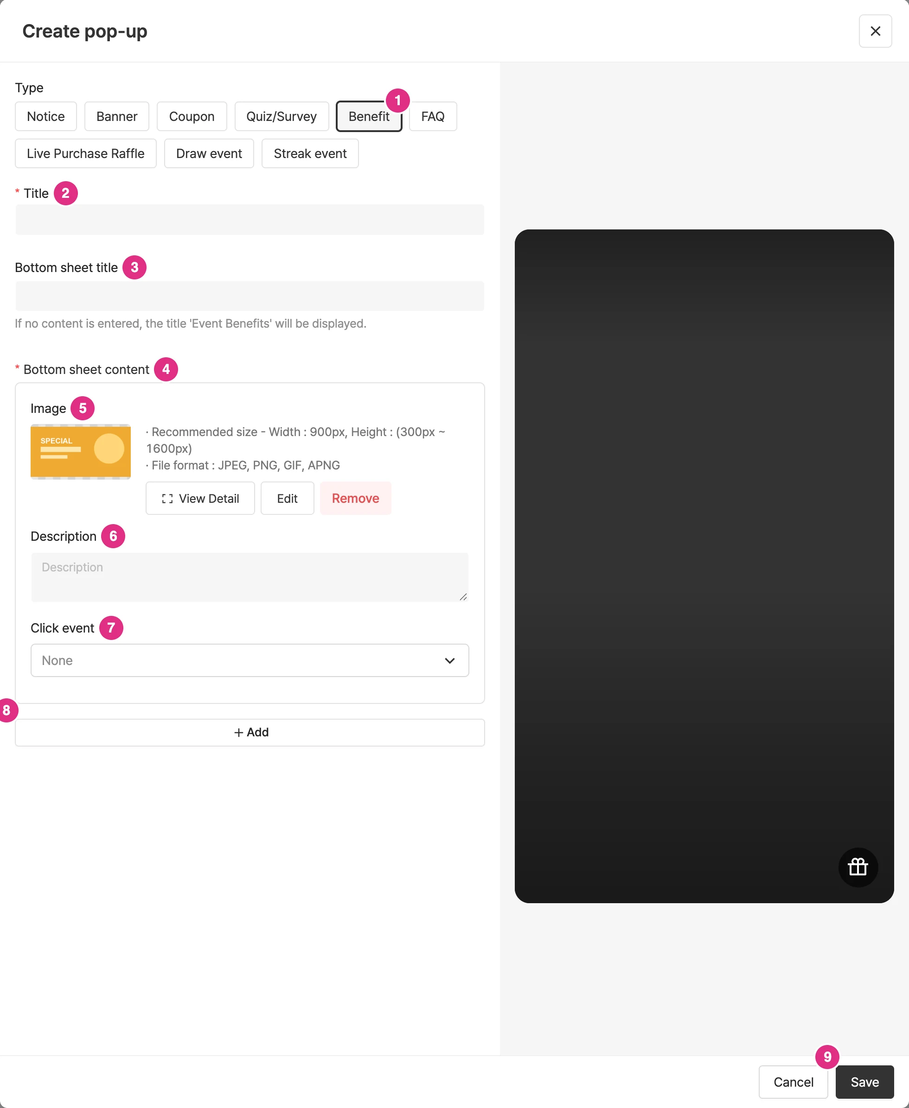Choose the Coupon type option

(x=192, y=116)
